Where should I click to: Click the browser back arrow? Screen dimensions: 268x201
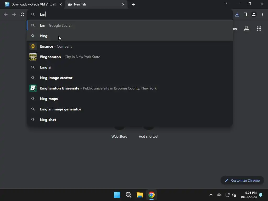click(x=6, y=15)
